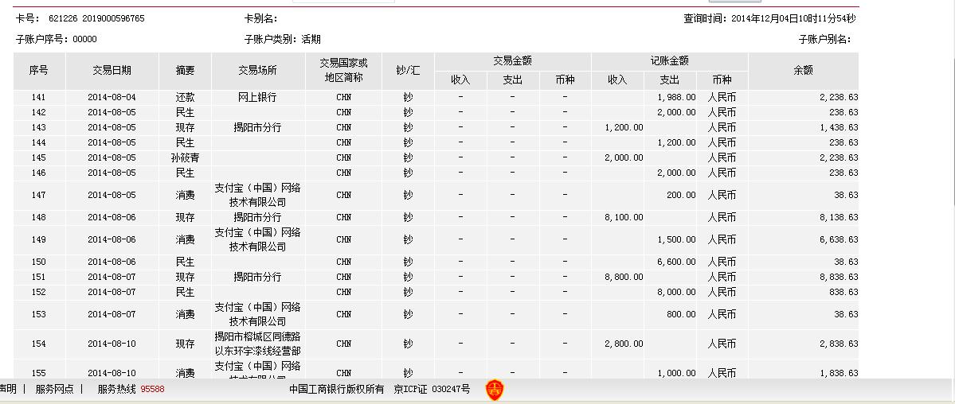Viewport: 955px width, 404px height.
Task: Click the 6,638.63 balance cell
Action: (839, 239)
